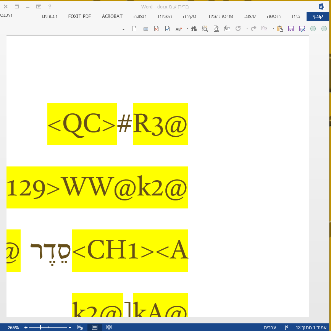Screen dimensions: 331x331
Task: Switch to Print Layout view
Action: (94, 327)
